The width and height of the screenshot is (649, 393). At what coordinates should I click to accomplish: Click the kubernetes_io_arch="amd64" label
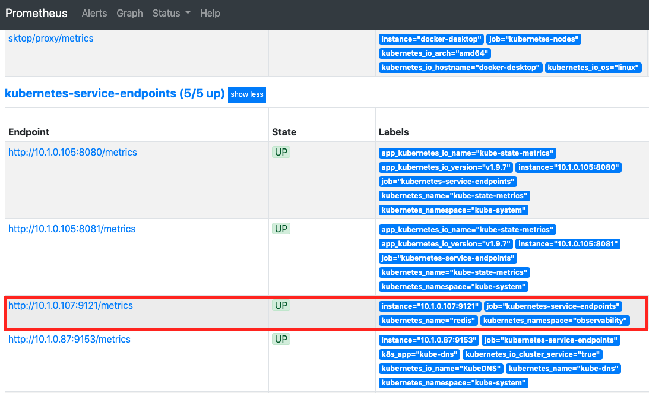tap(435, 53)
